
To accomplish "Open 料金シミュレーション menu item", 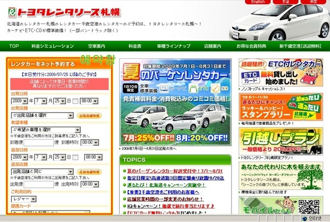I will coord(53,46).
